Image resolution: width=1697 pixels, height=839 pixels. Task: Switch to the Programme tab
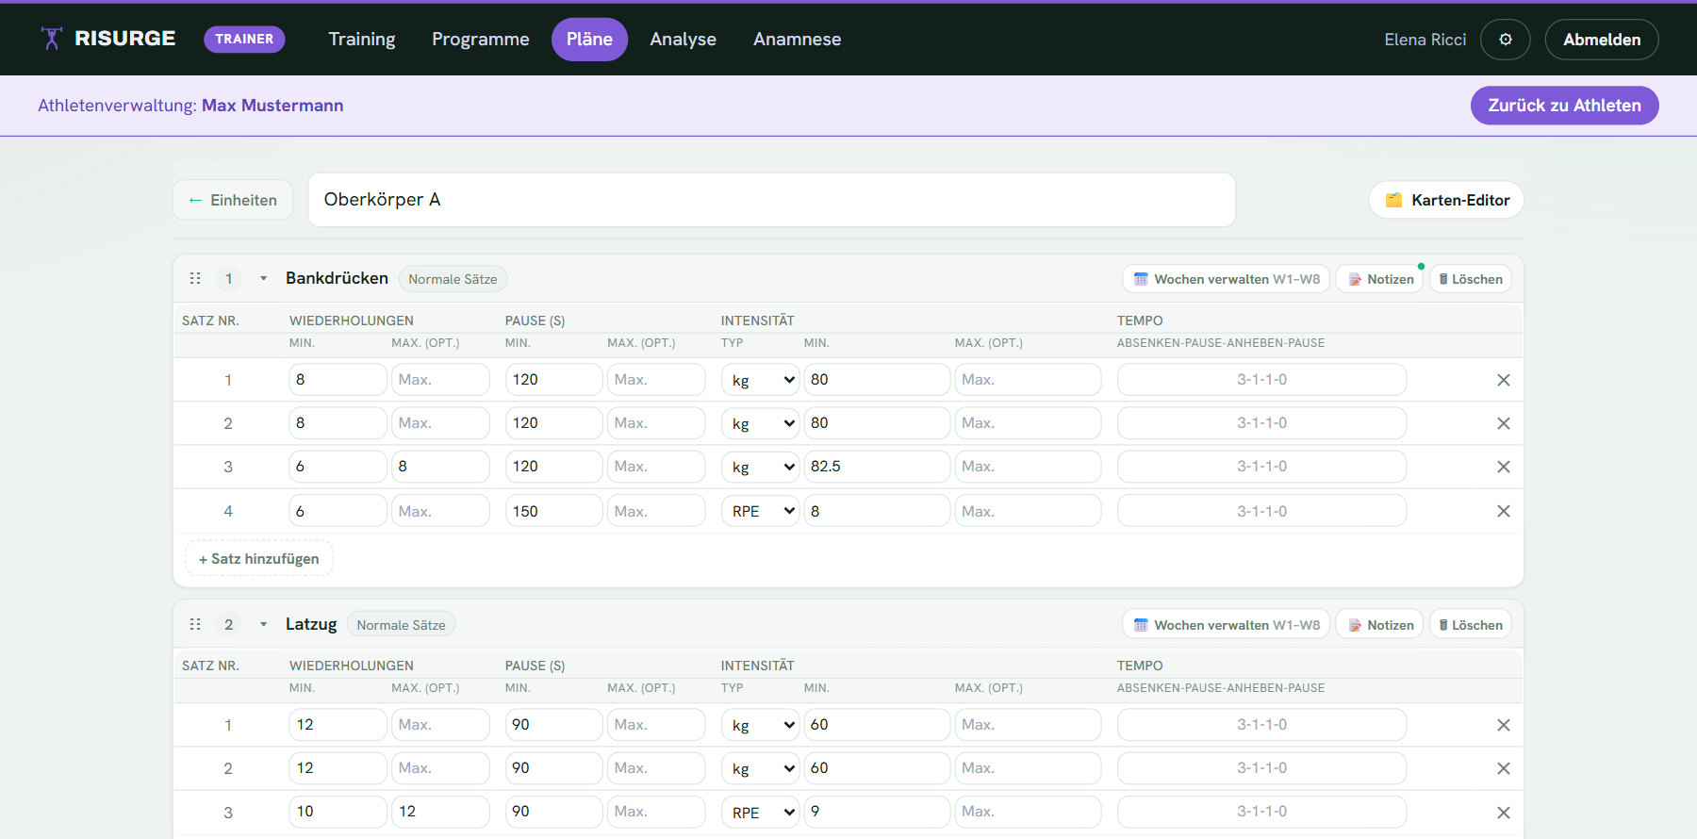click(x=481, y=40)
